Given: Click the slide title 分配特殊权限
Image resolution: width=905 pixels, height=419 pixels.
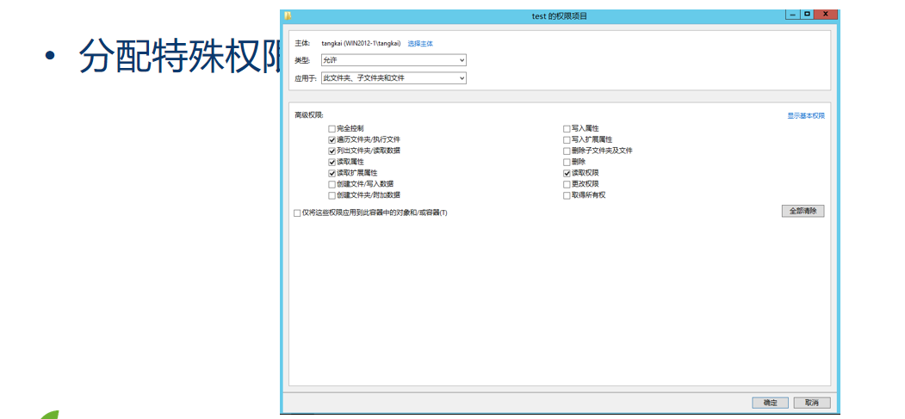Looking at the screenshot, I should click(179, 56).
